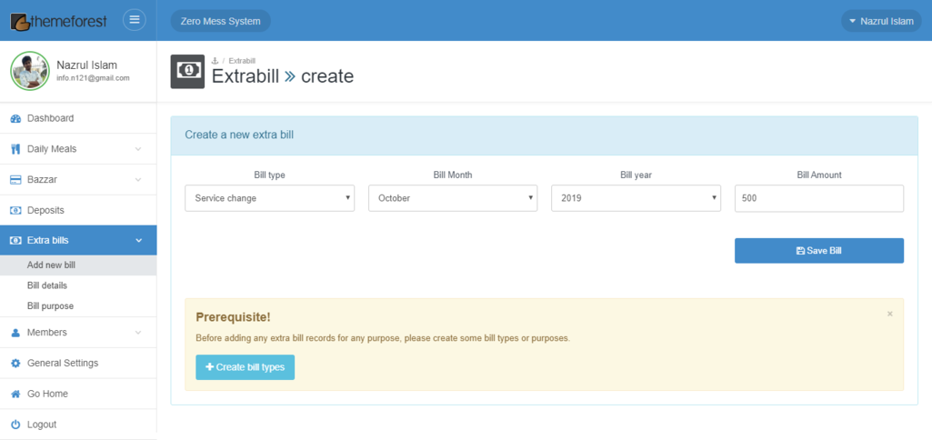Open the Nazrul Islam user dropdown

pyautogui.click(x=879, y=21)
